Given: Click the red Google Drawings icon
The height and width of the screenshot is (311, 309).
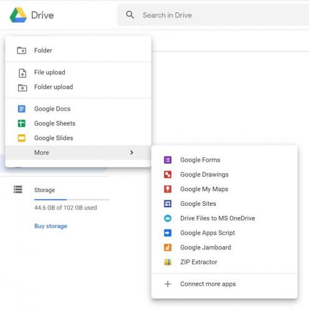Looking at the screenshot, I should pyautogui.click(x=168, y=174).
